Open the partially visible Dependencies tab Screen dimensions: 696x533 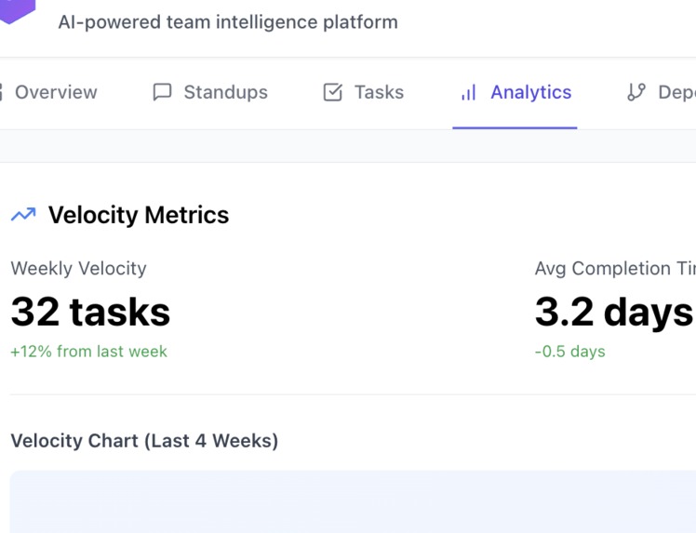(x=676, y=92)
